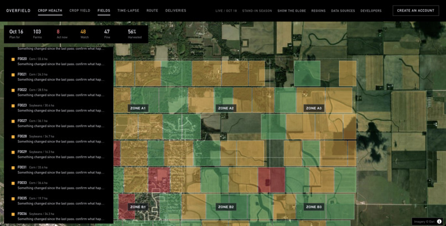
Task: Select field F0027 Corn row
Action: 59,124
